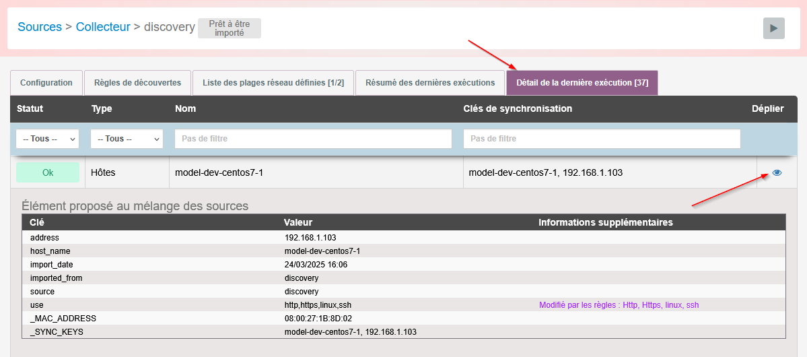The height and width of the screenshot is (357, 807).
Task: Select the model-dev-centos7-1 host name cell
Action: 219,172
